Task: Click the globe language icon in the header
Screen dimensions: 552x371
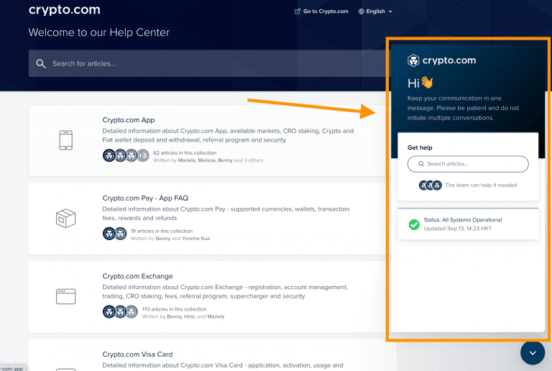Action: 361,12
